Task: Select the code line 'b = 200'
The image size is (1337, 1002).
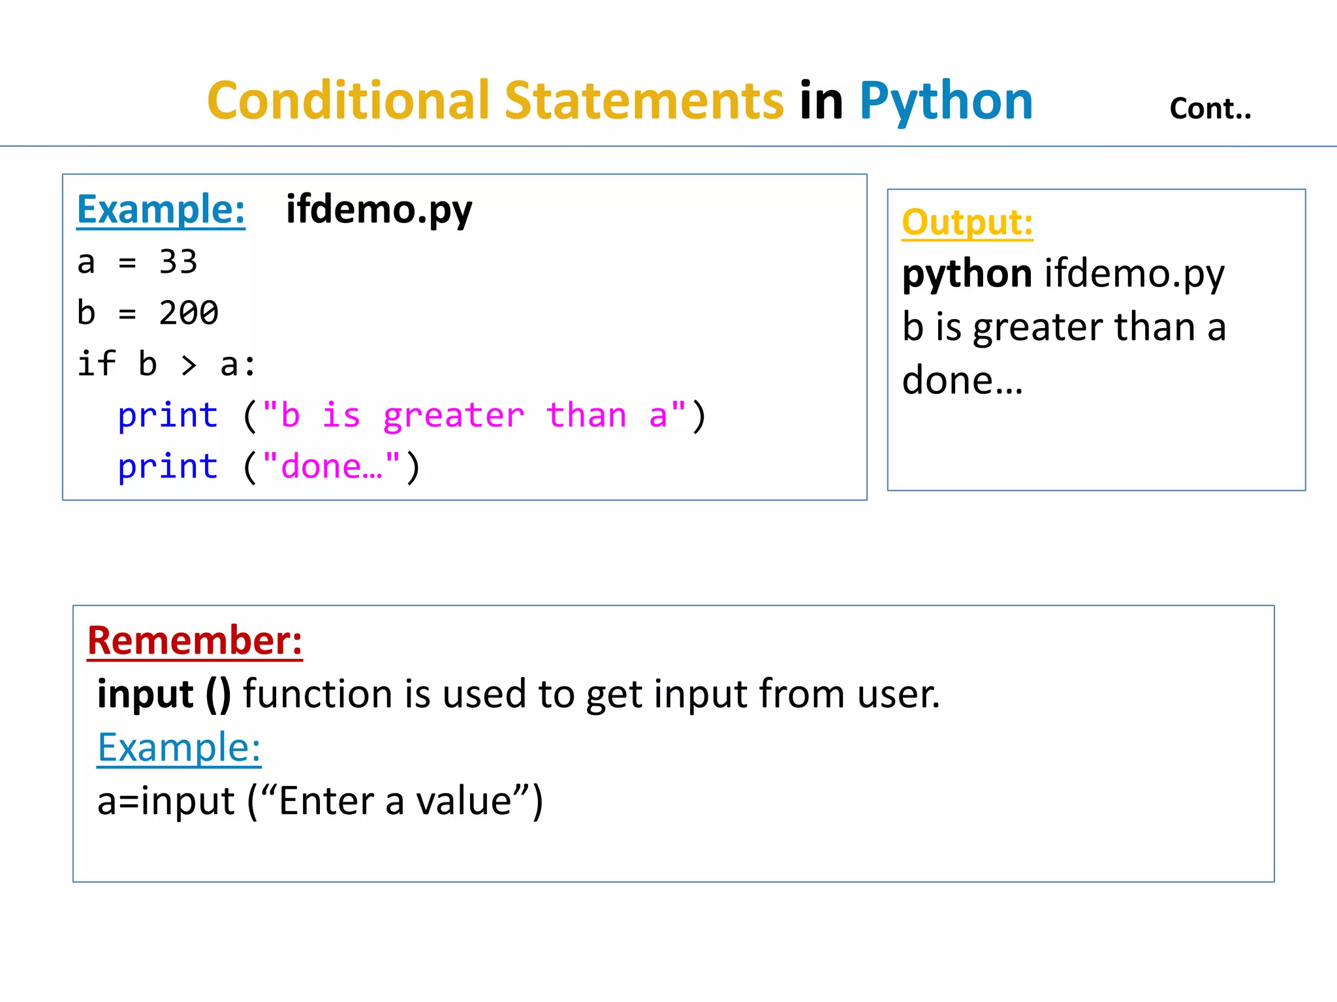Action: pyautogui.click(x=148, y=313)
